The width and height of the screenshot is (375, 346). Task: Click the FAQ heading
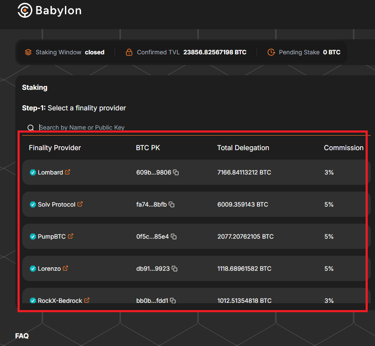[22, 336]
